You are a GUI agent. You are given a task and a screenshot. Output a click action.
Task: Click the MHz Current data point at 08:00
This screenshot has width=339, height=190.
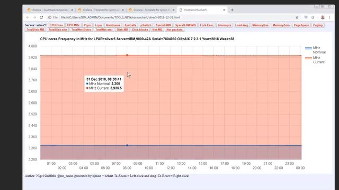coord(127,55)
